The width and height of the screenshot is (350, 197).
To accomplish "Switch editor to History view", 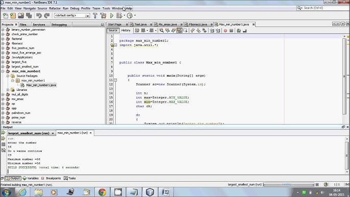I will 126,31.
